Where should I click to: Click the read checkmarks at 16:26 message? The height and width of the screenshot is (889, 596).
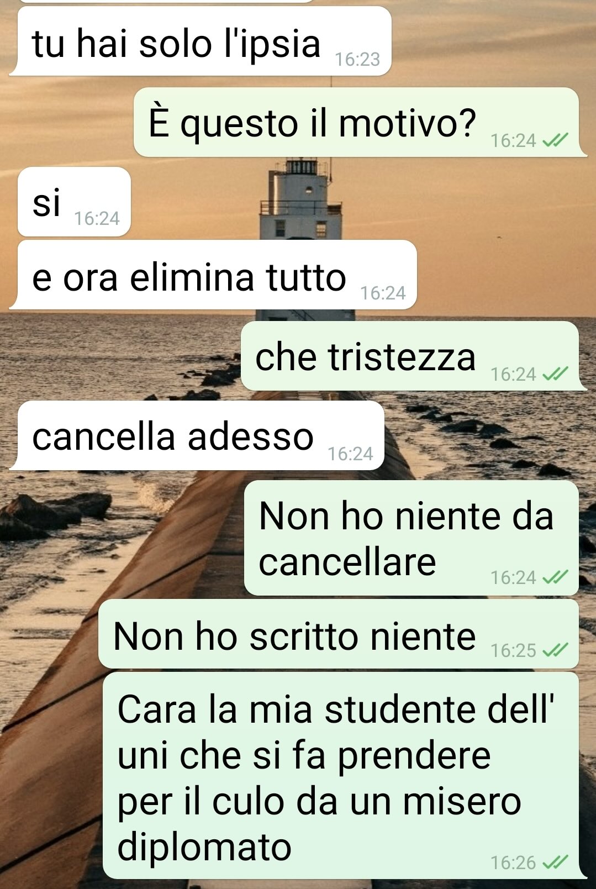tap(555, 862)
